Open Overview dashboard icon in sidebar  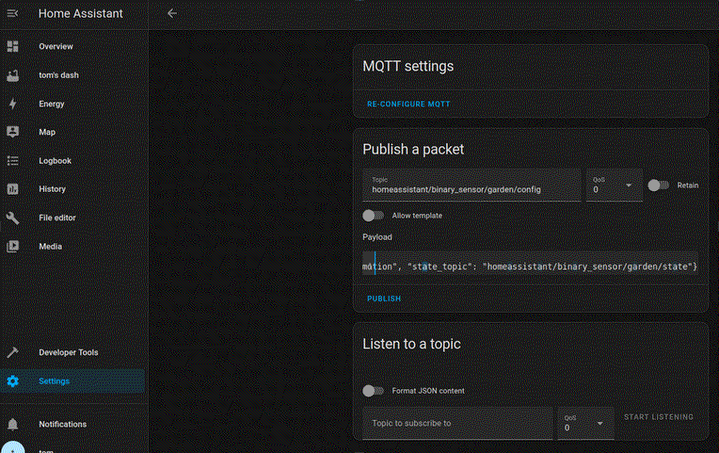pos(13,46)
